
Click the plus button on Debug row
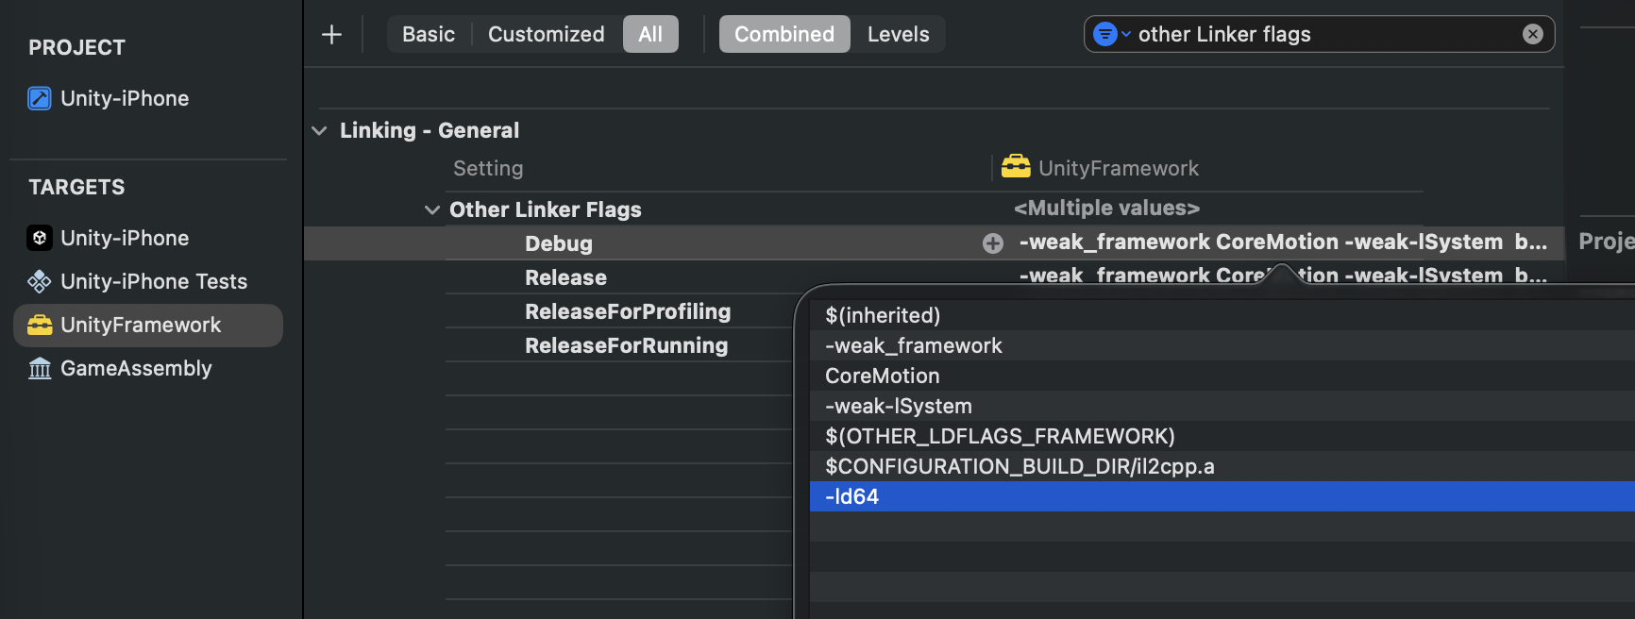[992, 243]
